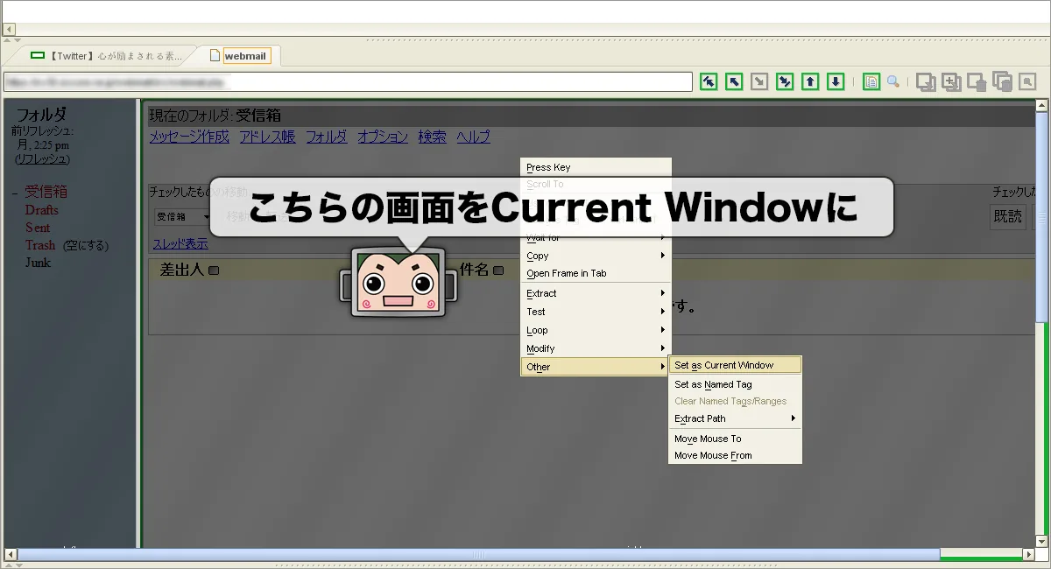Click the 既読 button
The height and width of the screenshot is (569, 1051).
tap(1007, 216)
